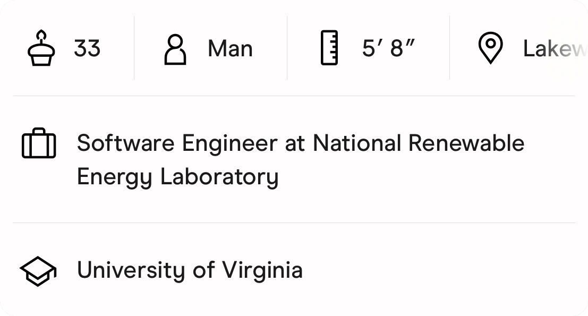
Task: Click the briefcase job icon
Action: pyautogui.click(x=39, y=143)
